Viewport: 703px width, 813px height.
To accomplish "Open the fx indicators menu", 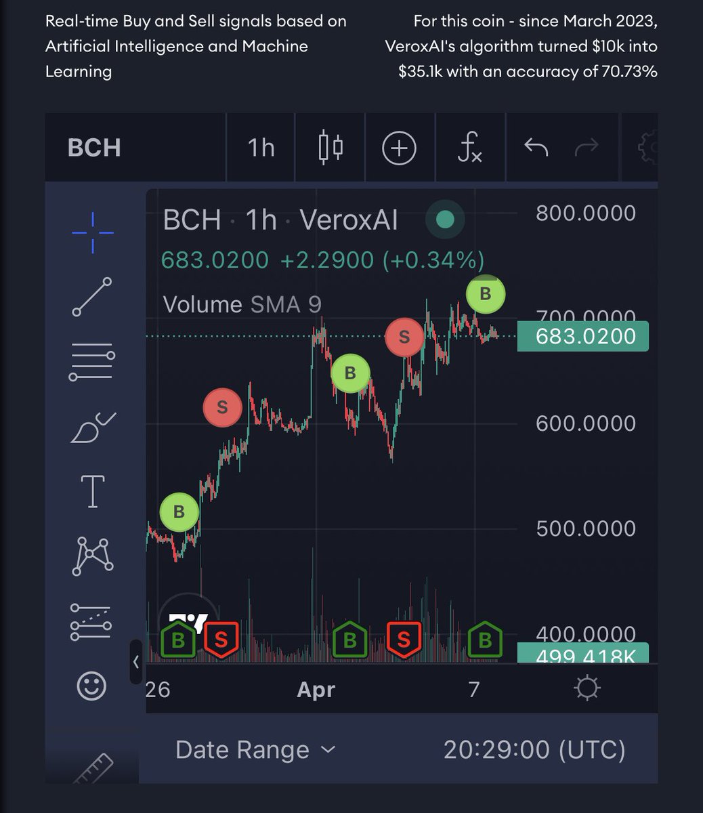I will pyautogui.click(x=469, y=148).
